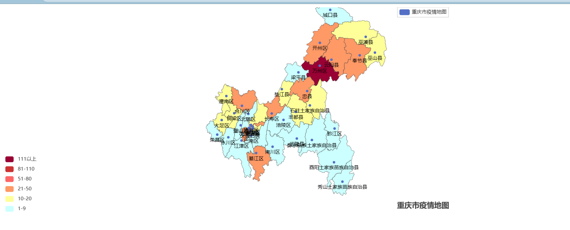The height and width of the screenshot is (230, 570).
Task: Click the 10-20 yellow color swatch
Action: (x=10, y=199)
